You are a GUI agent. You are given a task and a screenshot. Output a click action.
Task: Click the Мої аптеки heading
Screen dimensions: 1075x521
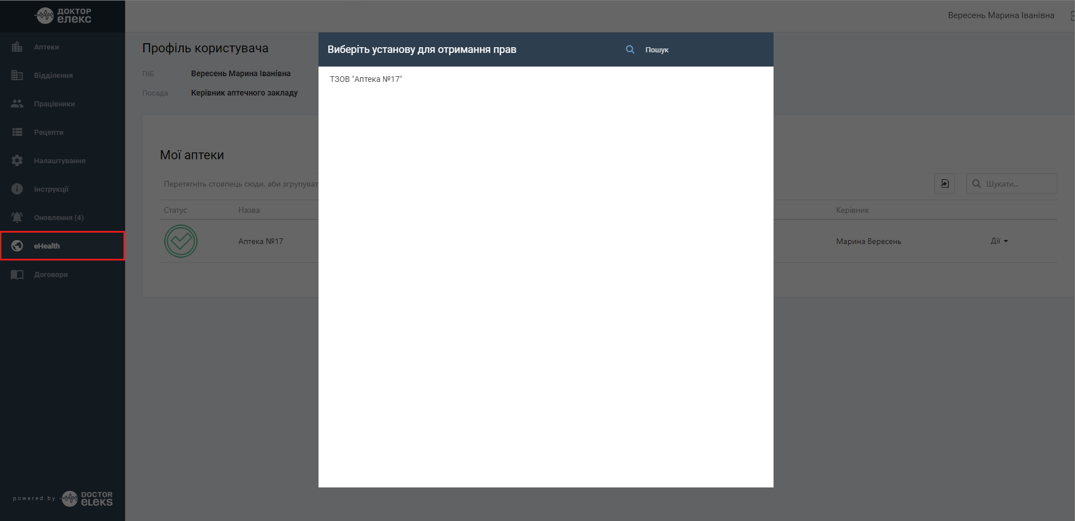(192, 155)
